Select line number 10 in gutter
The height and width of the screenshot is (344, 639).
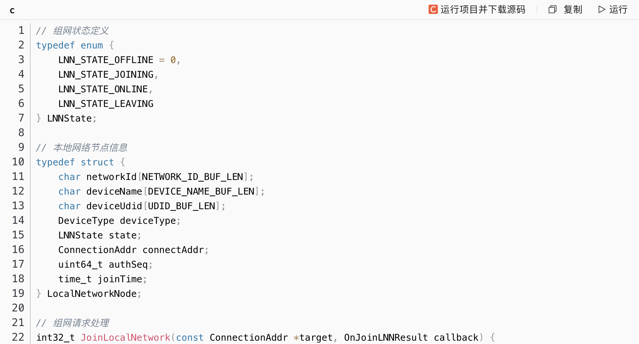coord(18,162)
